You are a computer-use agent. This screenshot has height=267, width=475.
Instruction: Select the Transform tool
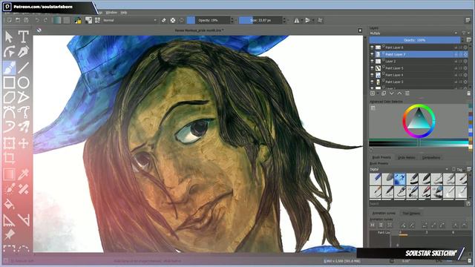[x=9, y=143]
